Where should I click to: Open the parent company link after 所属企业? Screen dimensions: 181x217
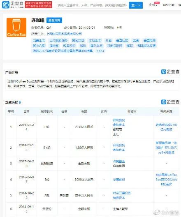(x=64, y=34)
